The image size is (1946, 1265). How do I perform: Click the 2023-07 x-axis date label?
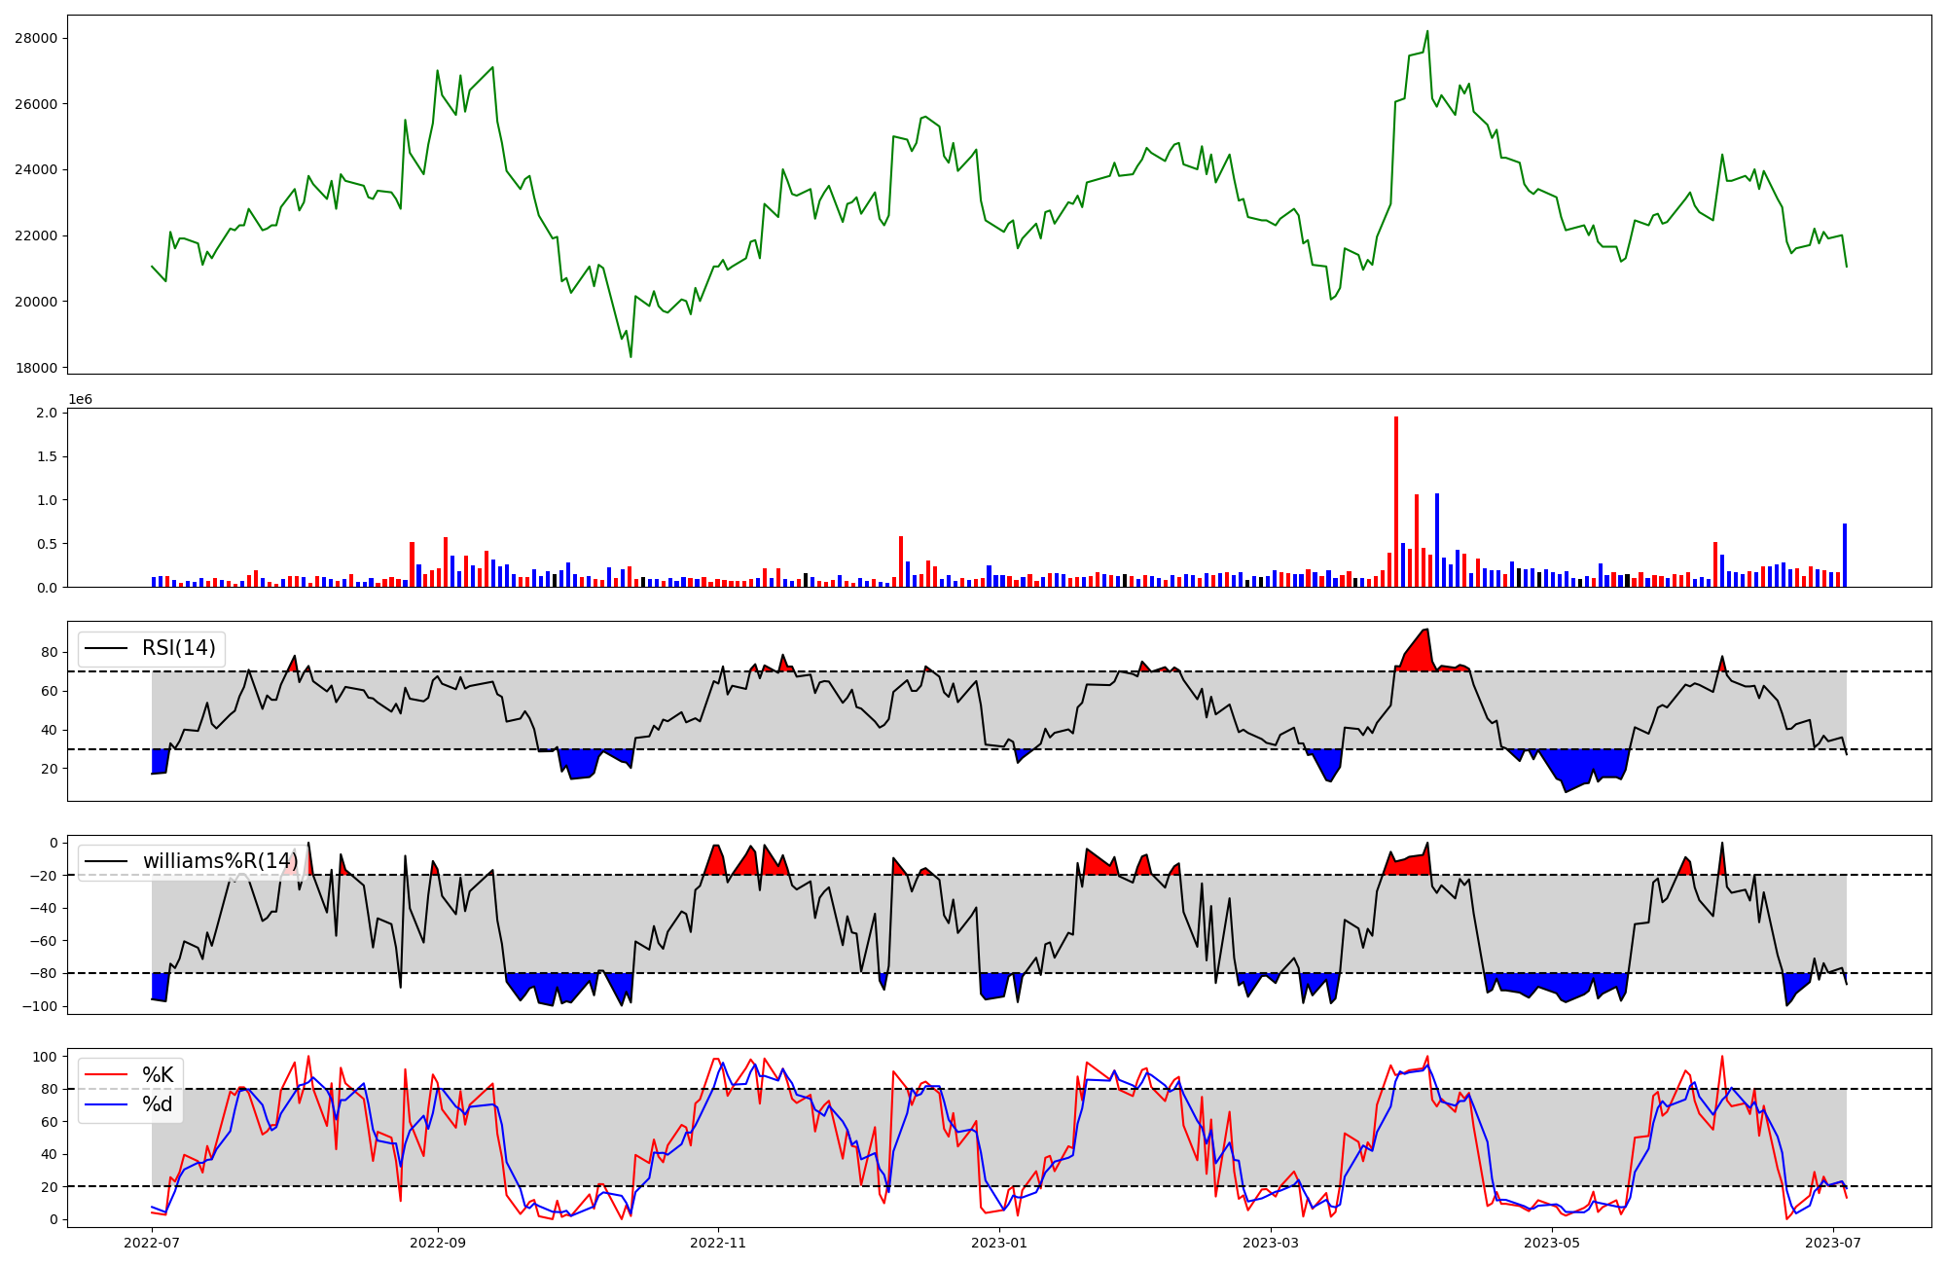click(x=1833, y=1243)
